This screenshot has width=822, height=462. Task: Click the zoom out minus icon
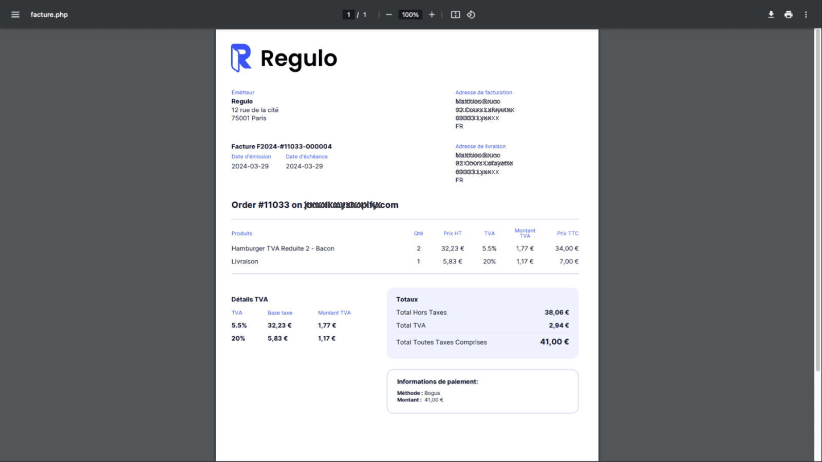pos(389,14)
